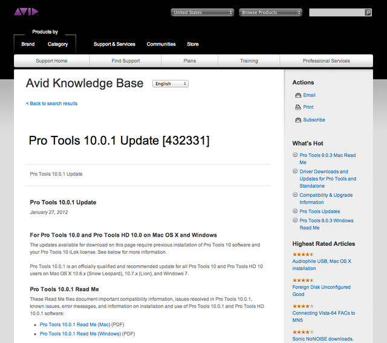Open Driver Downloads and Updates link
Image resolution: width=387 pixels, height=343 pixels.
(x=328, y=179)
